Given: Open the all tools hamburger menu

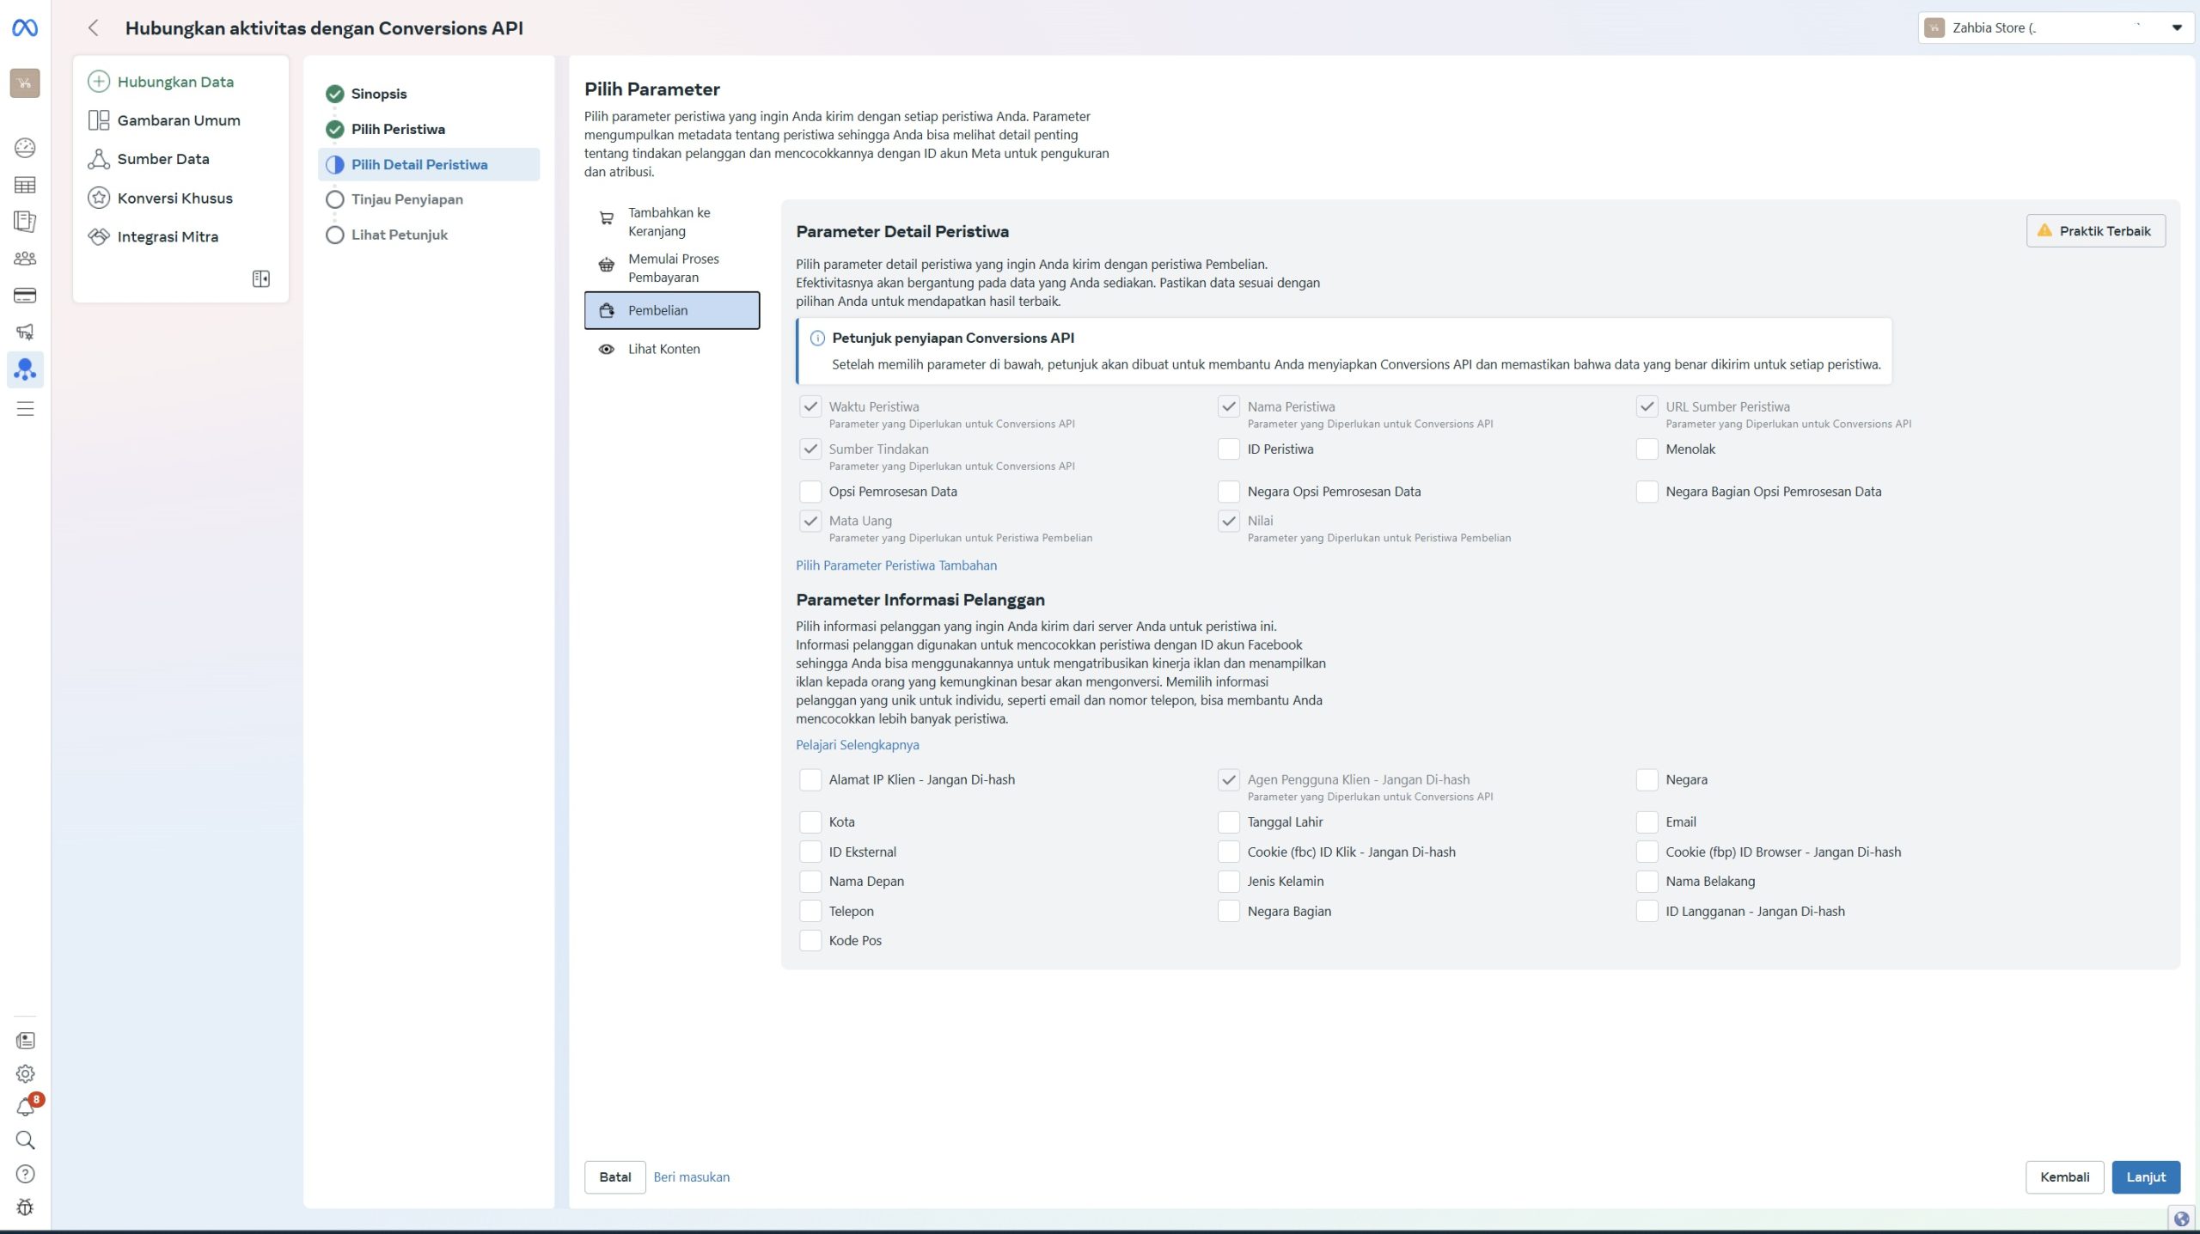Looking at the screenshot, I should pyautogui.click(x=26, y=409).
